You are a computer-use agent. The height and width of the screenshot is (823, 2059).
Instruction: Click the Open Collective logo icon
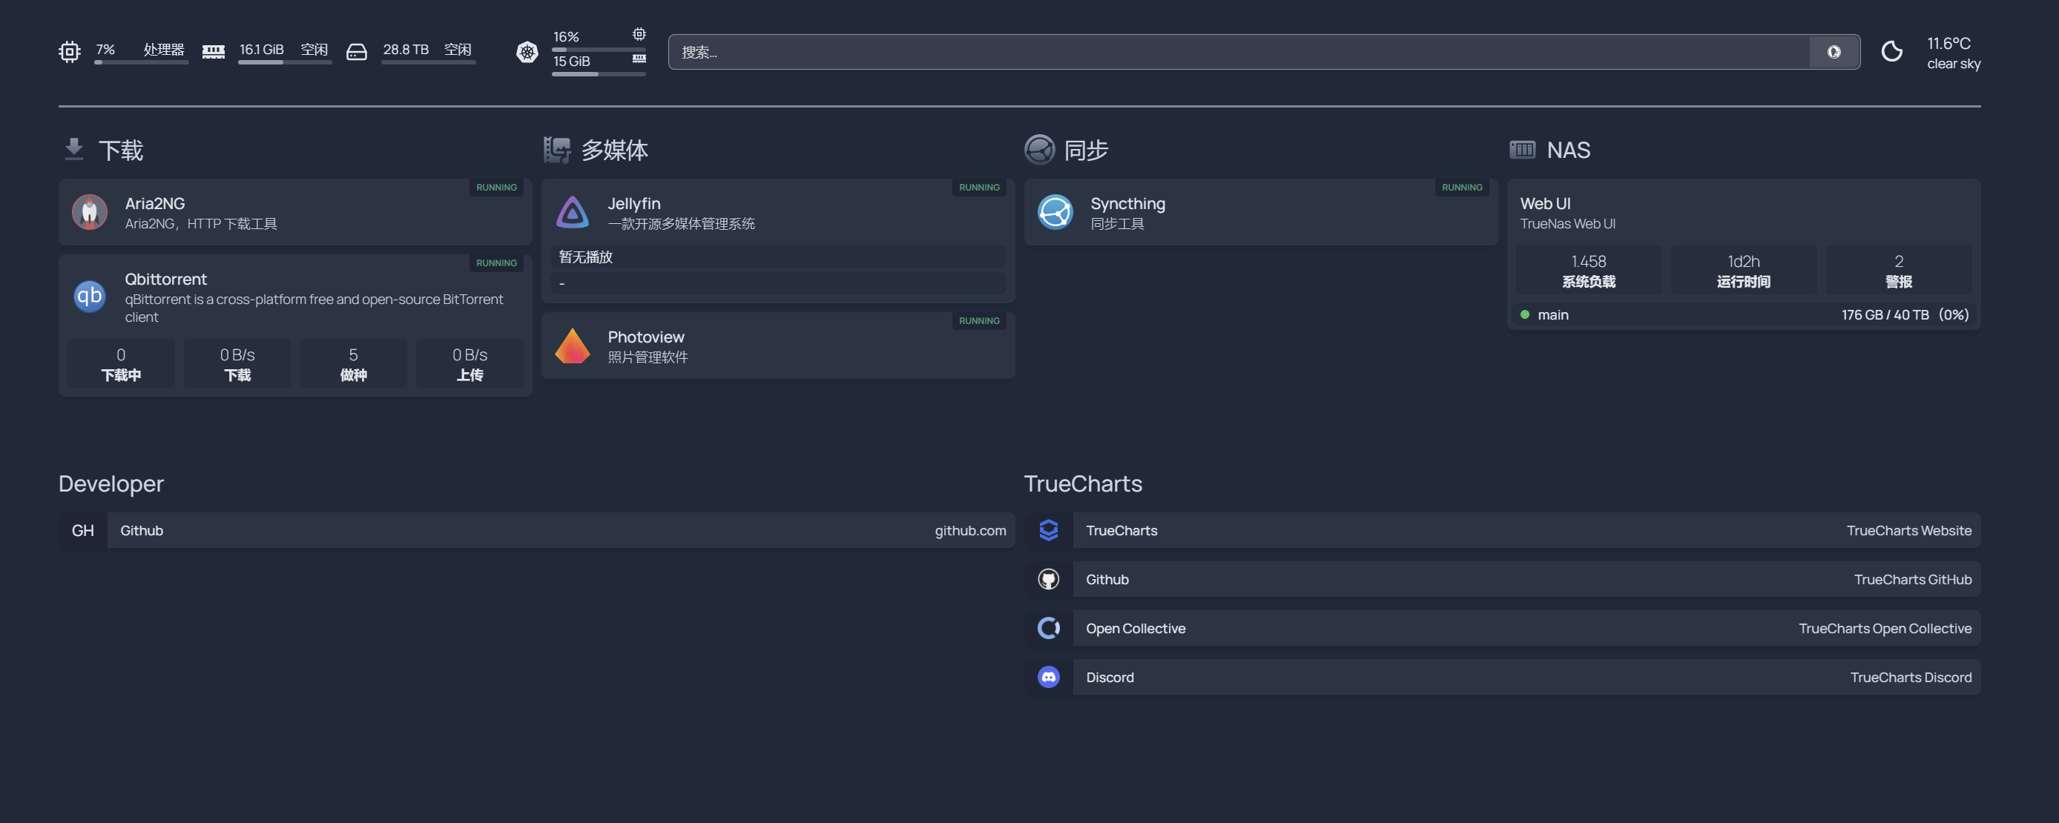tap(1048, 629)
